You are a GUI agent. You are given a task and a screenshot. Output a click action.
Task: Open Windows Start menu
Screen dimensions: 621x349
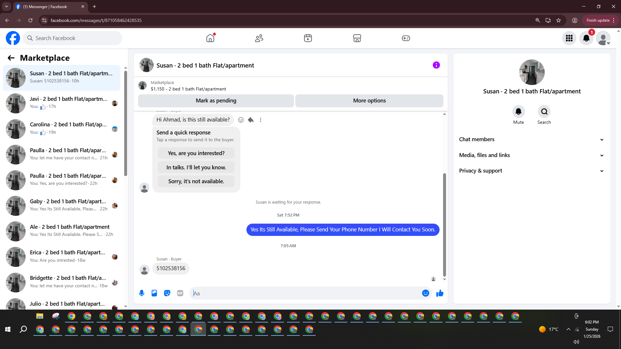click(8, 329)
